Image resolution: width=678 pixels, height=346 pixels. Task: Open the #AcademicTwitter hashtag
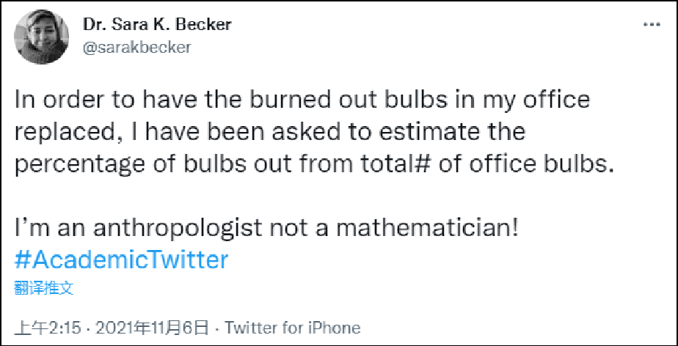click(121, 259)
